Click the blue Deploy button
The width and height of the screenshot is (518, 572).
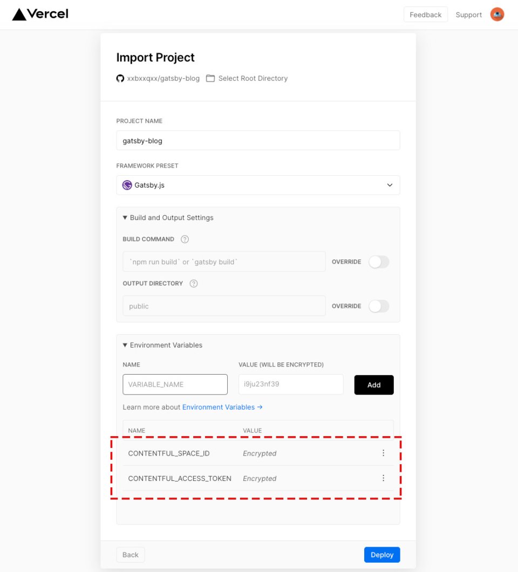(382, 555)
